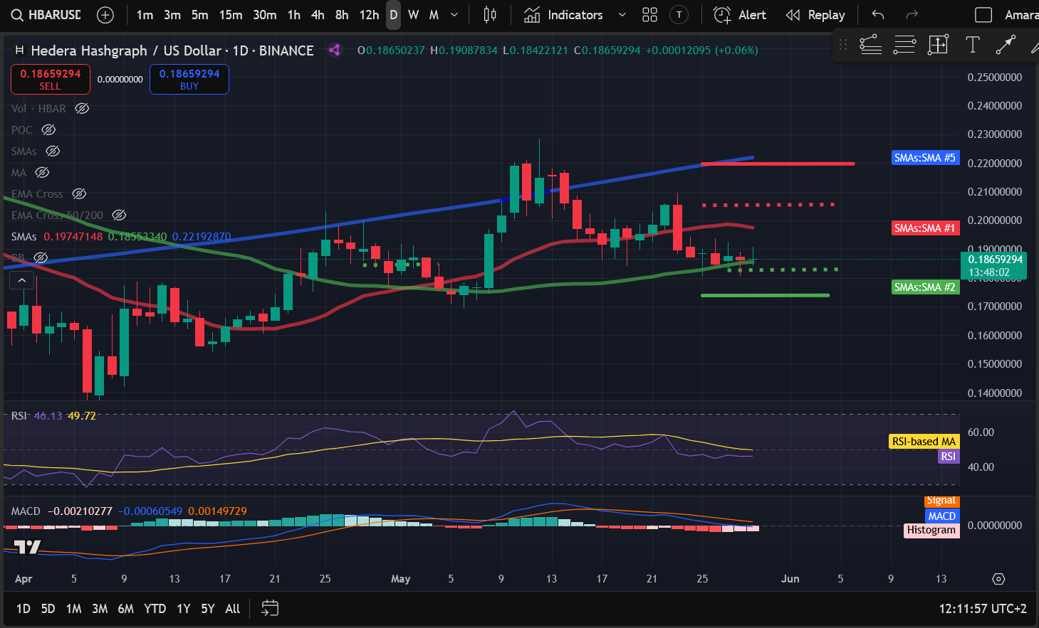This screenshot has width=1039, height=628.
Task: Click the SELL price button
Action: pos(51,79)
